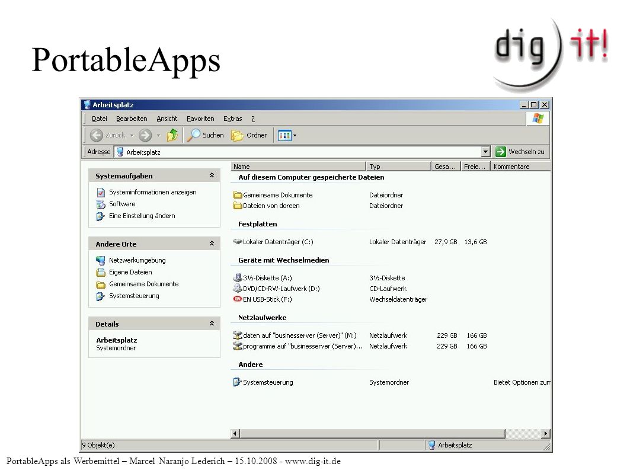Image resolution: width=627 pixels, height=470 pixels.
Task: Sort by the Name column header
Action: click(x=298, y=167)
